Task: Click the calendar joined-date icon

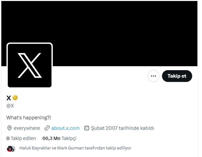Action: pyautogui.click(x=87, y=128)
